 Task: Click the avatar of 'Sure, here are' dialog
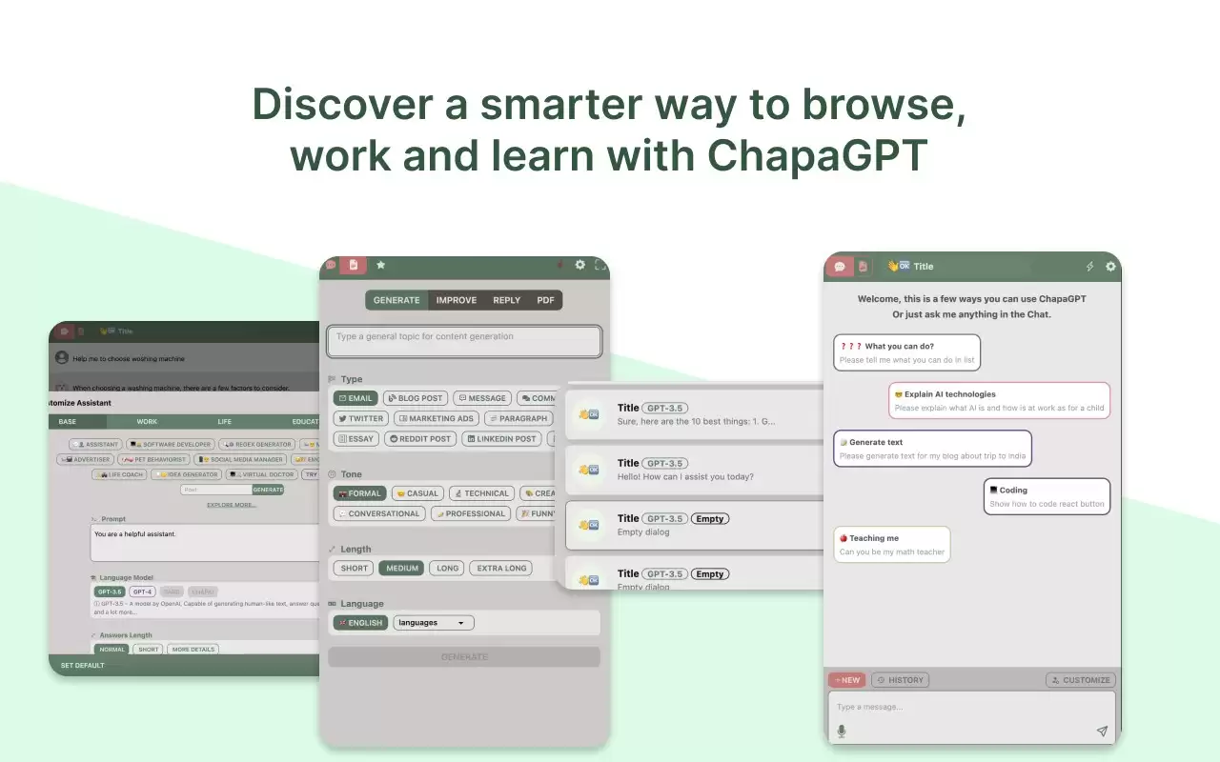click(588, 414)
